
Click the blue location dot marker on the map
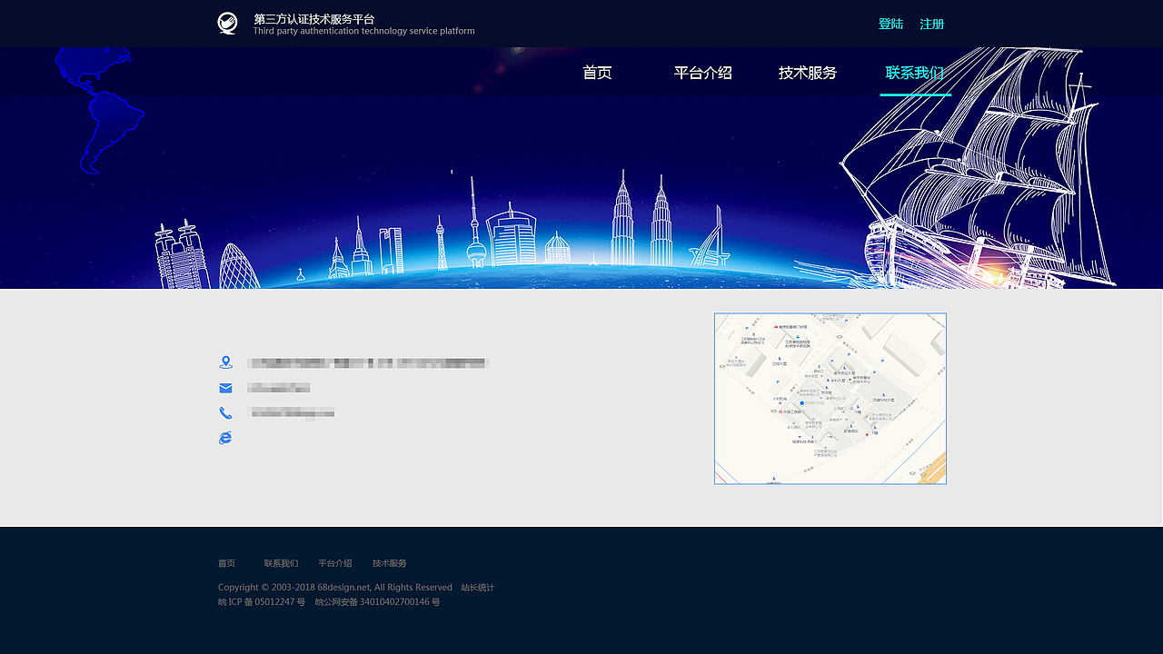point(800,403)
